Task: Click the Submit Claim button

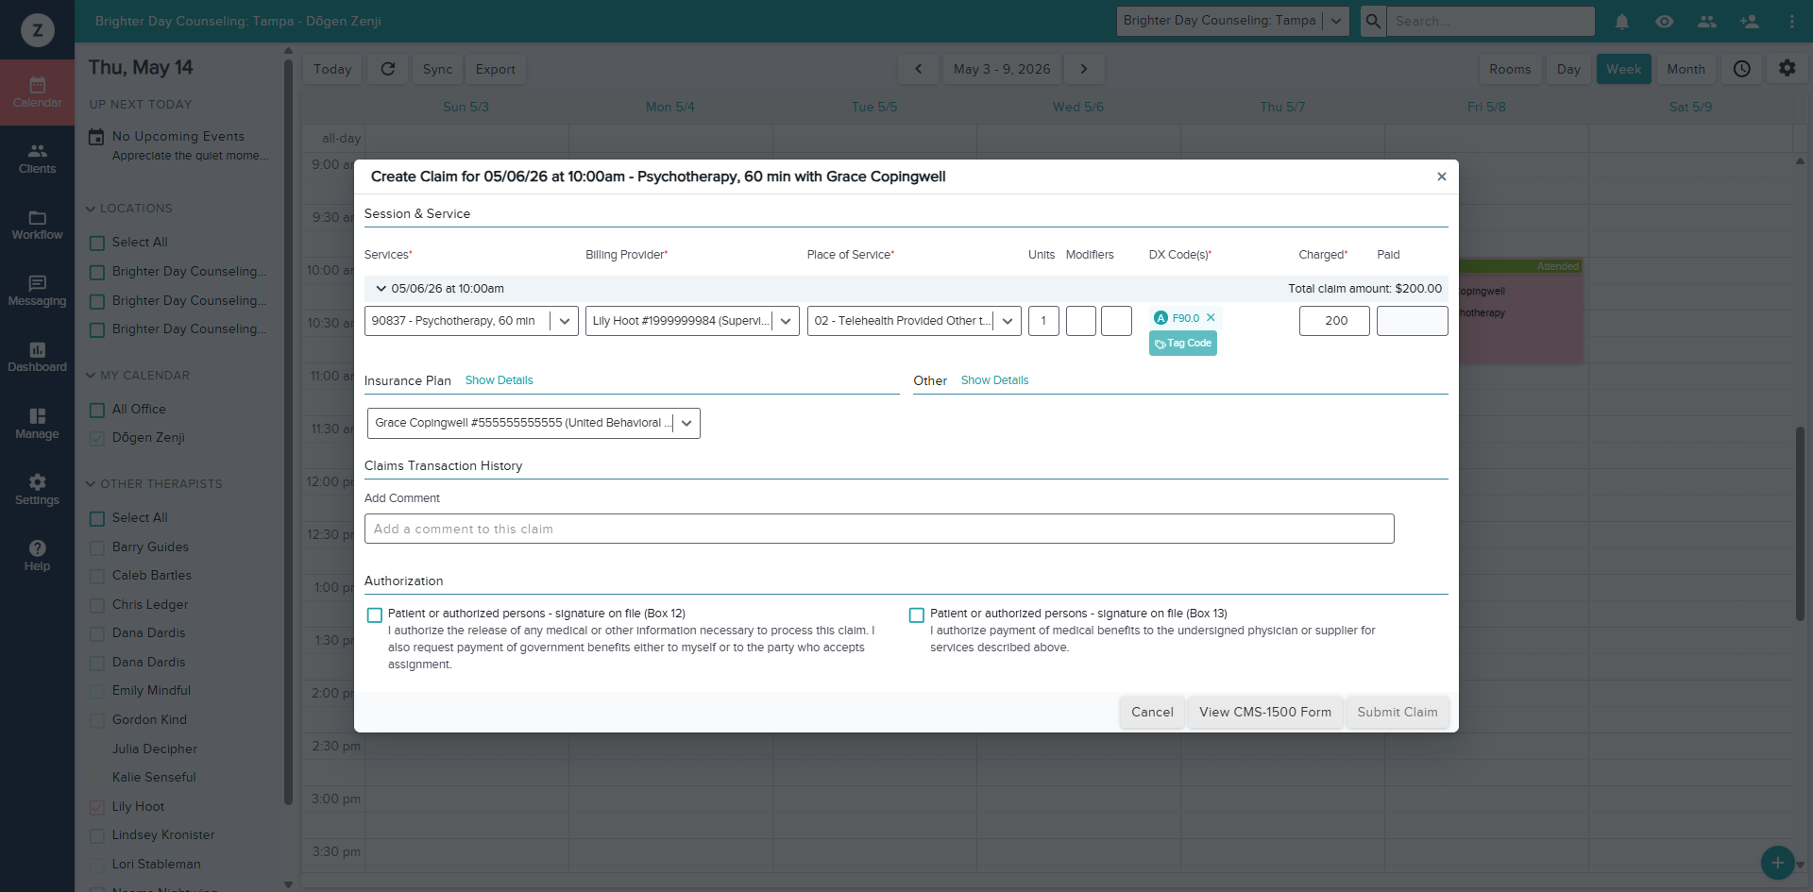Action: pos(1398,712)
